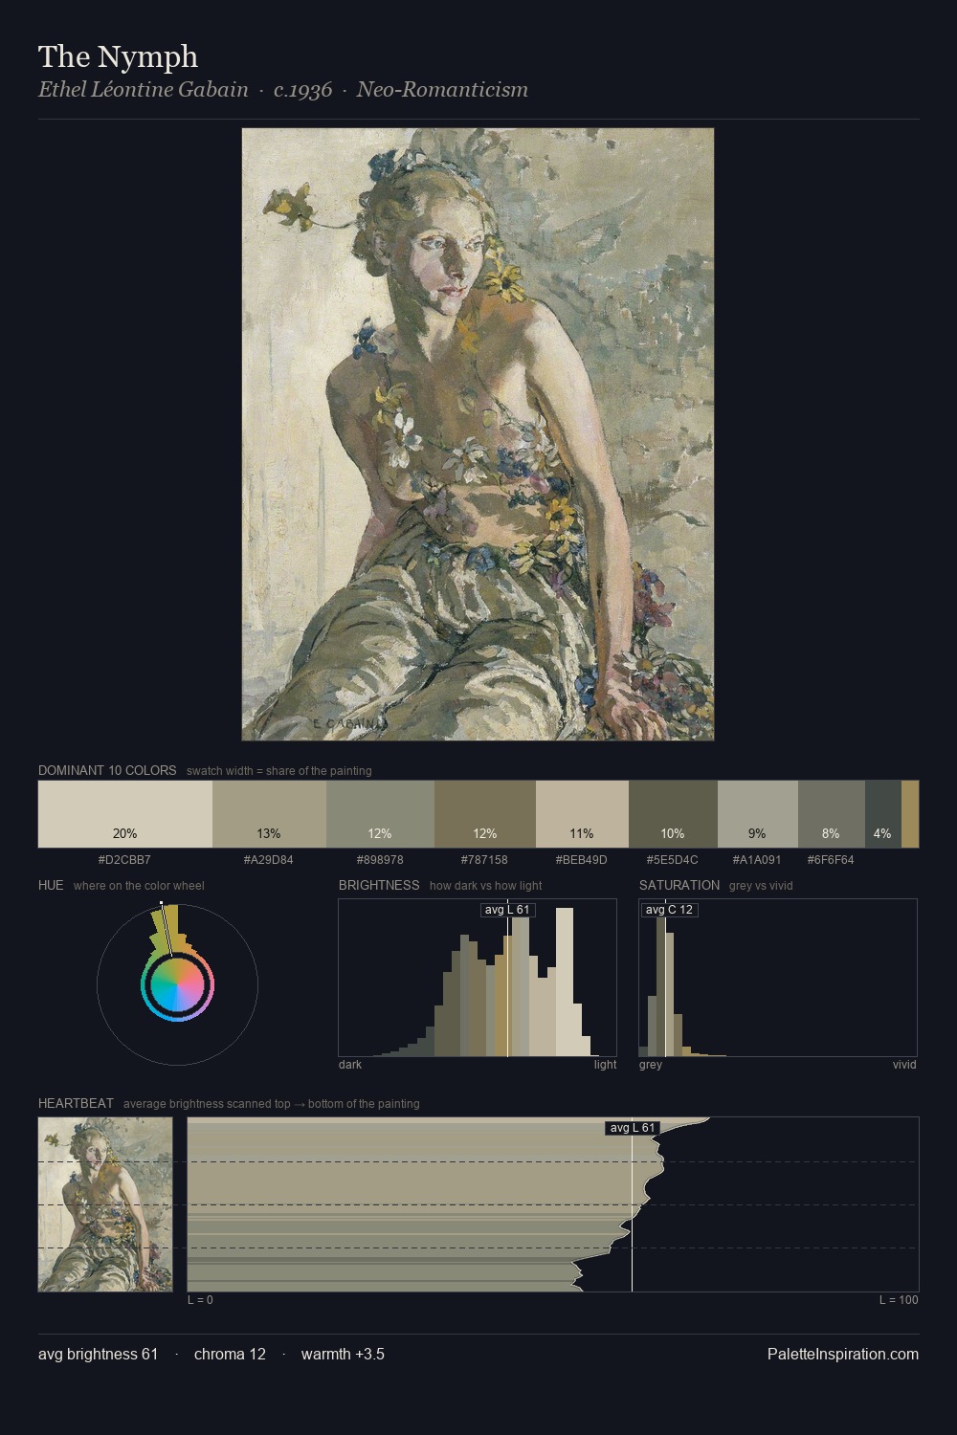The height and width of the screenshot is (1435, 957).
Task: Click the HUE section heading
Action: point(51,885)
